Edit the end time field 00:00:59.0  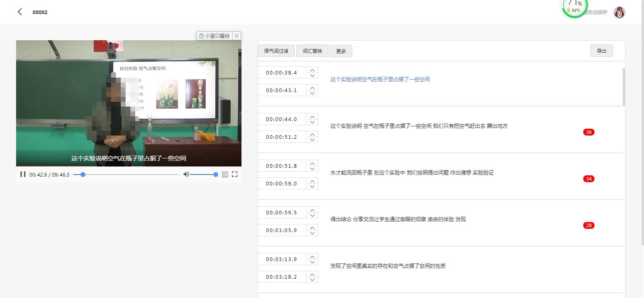click(x=282, y=184)
